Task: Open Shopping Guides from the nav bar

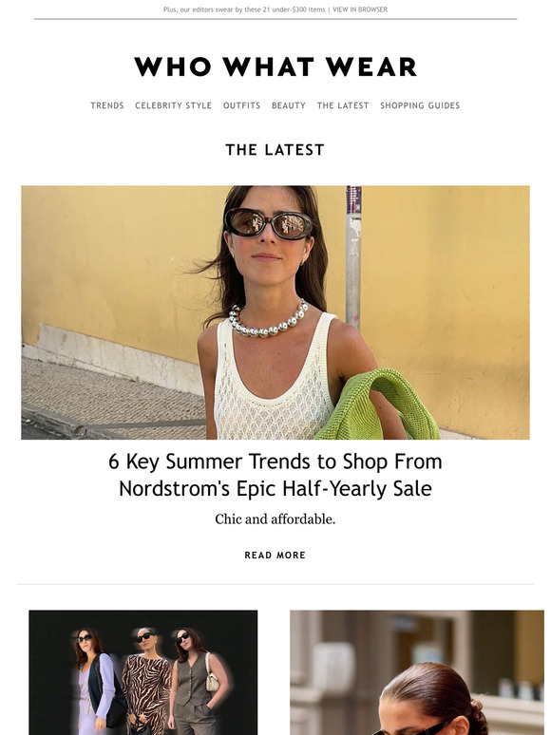Action: tap(420, 105)
